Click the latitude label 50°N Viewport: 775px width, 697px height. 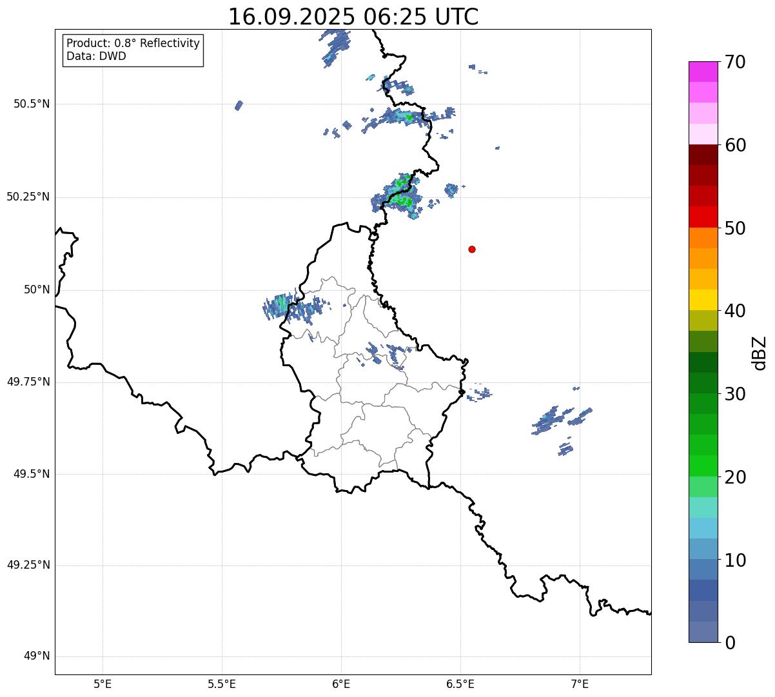37,290
